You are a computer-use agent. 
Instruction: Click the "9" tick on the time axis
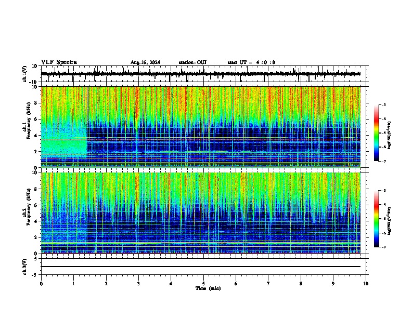click(333, 284)
